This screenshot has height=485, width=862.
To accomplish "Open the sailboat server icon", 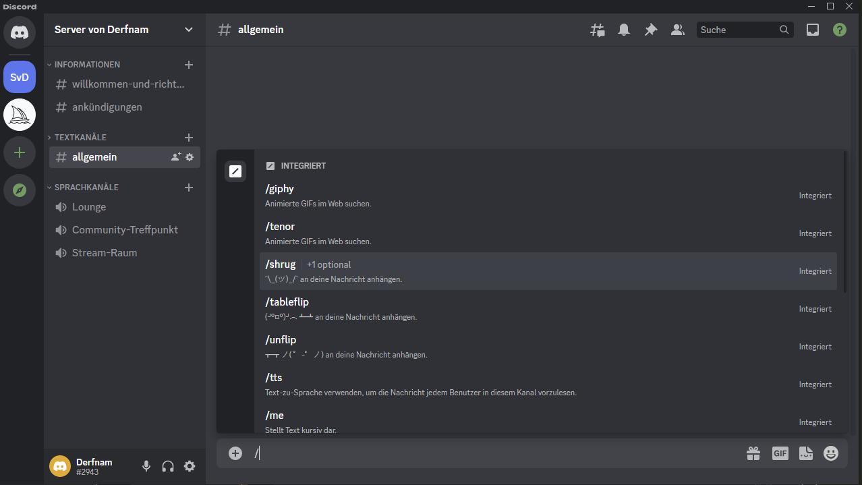I will pos(20,115).
